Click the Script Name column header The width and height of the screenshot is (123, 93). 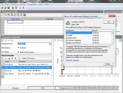click(15, 19)
